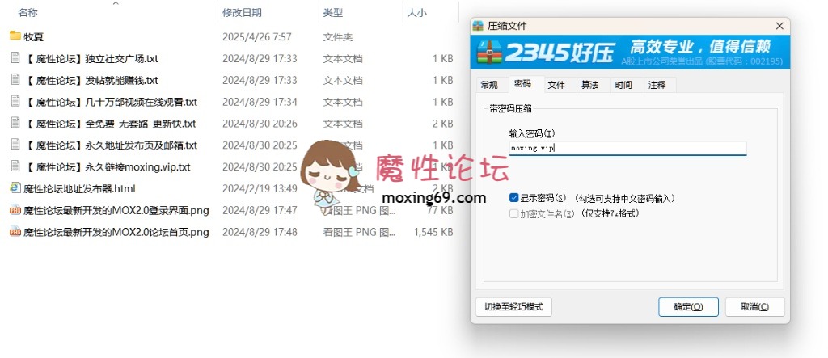828x358 pixels.
Task: Sort the file list by 大小 column
Action: (416, 13)
